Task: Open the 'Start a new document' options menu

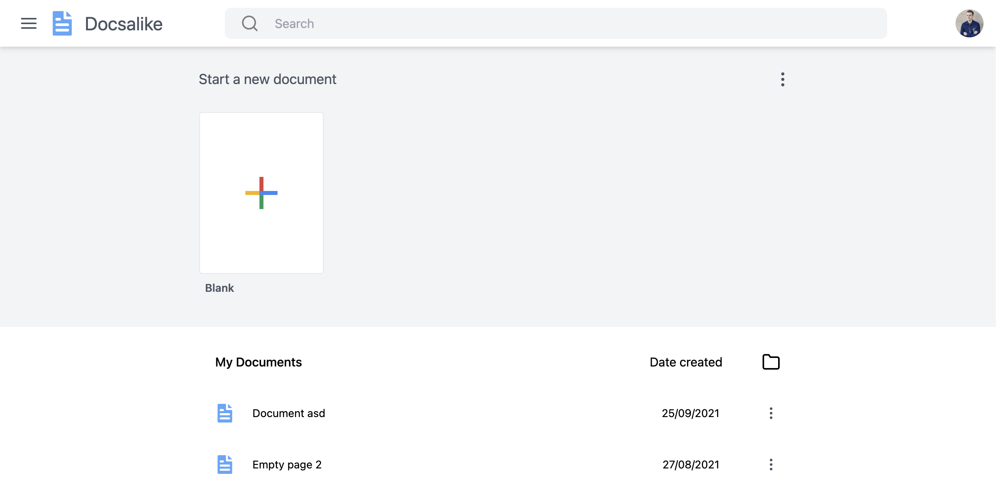Action: 782,79
